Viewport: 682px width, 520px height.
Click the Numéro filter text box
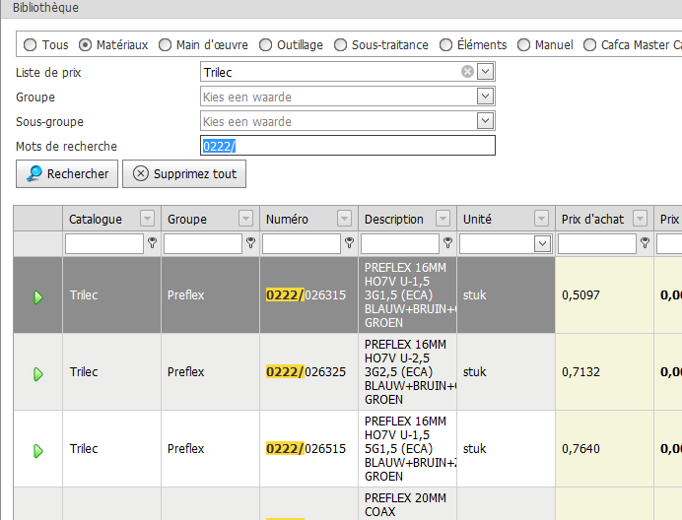tap(302, 243)
